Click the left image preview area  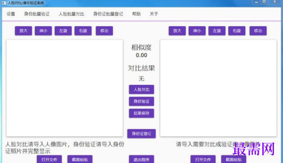[x=64, y=88]
